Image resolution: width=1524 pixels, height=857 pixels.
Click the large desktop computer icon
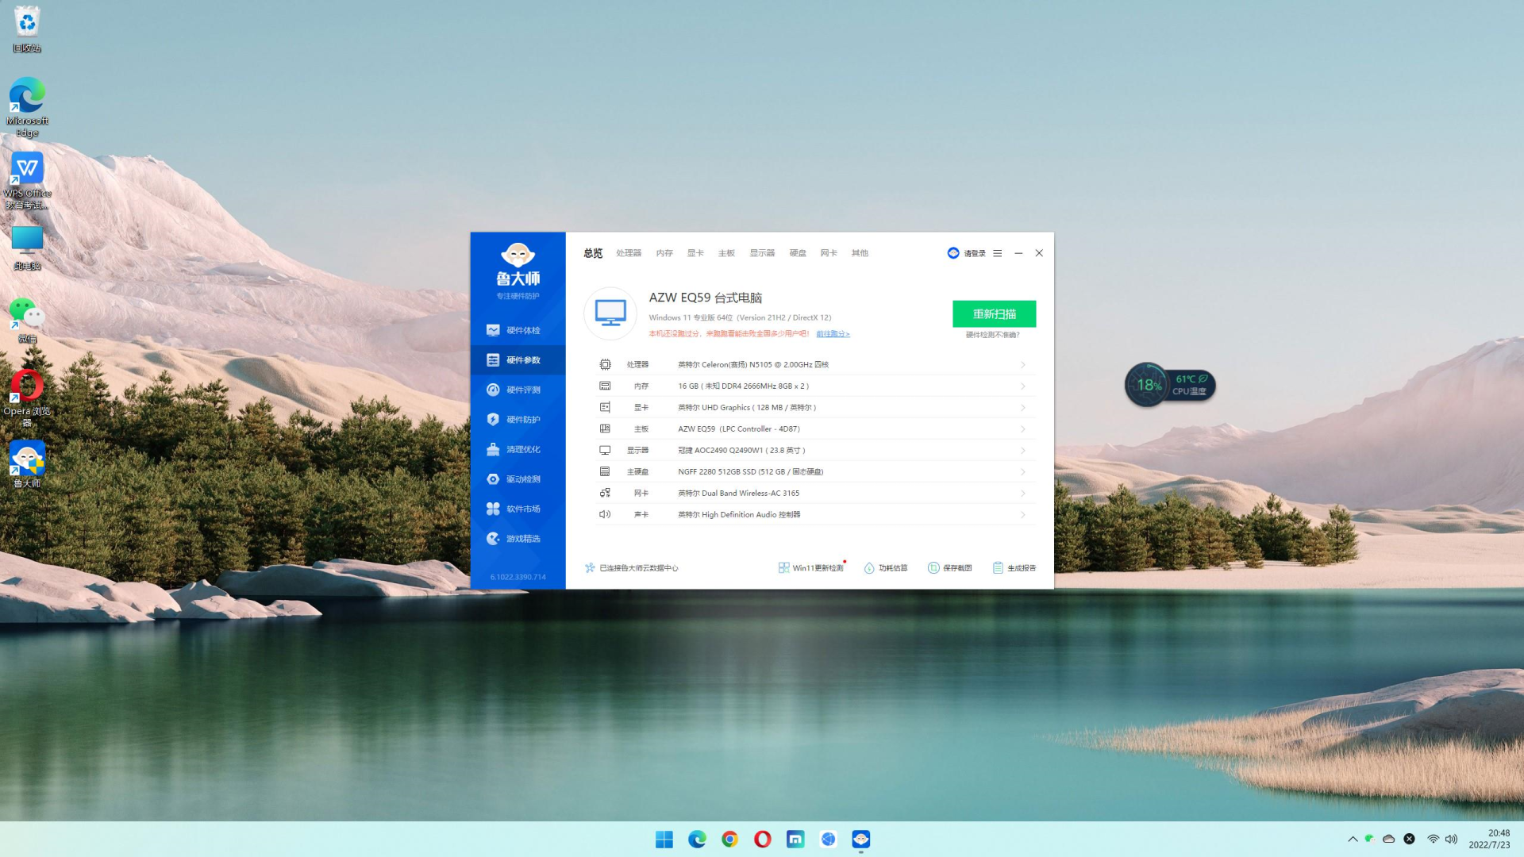610,313
